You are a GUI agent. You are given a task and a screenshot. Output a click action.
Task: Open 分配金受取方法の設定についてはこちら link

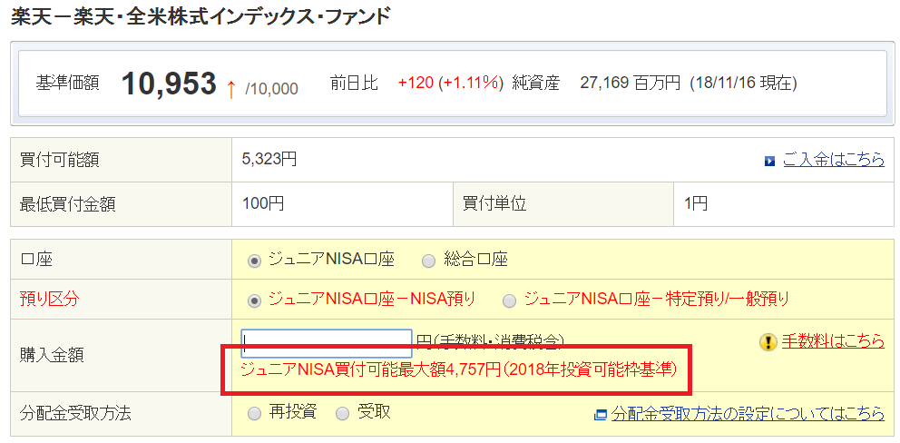click(x=748, y=412)
